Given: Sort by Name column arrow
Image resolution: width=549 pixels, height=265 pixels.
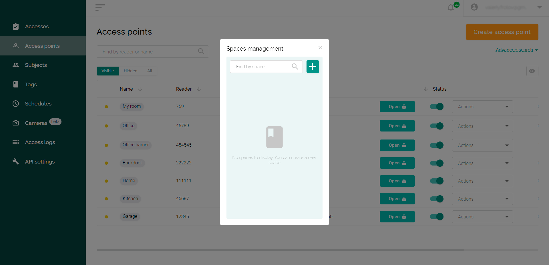Looking at the screenshot, I should click(140, 89).
